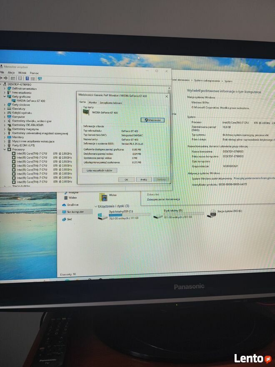The height and width of the screenshot is (367, 275).
Task: Collapse the Urządzenia i dyski section
Action: coord(95,206)
